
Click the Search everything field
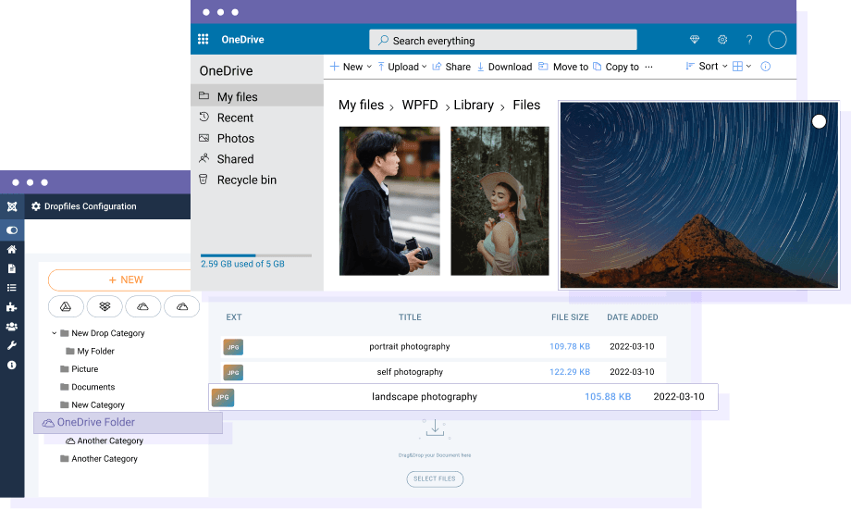(503, 40)
